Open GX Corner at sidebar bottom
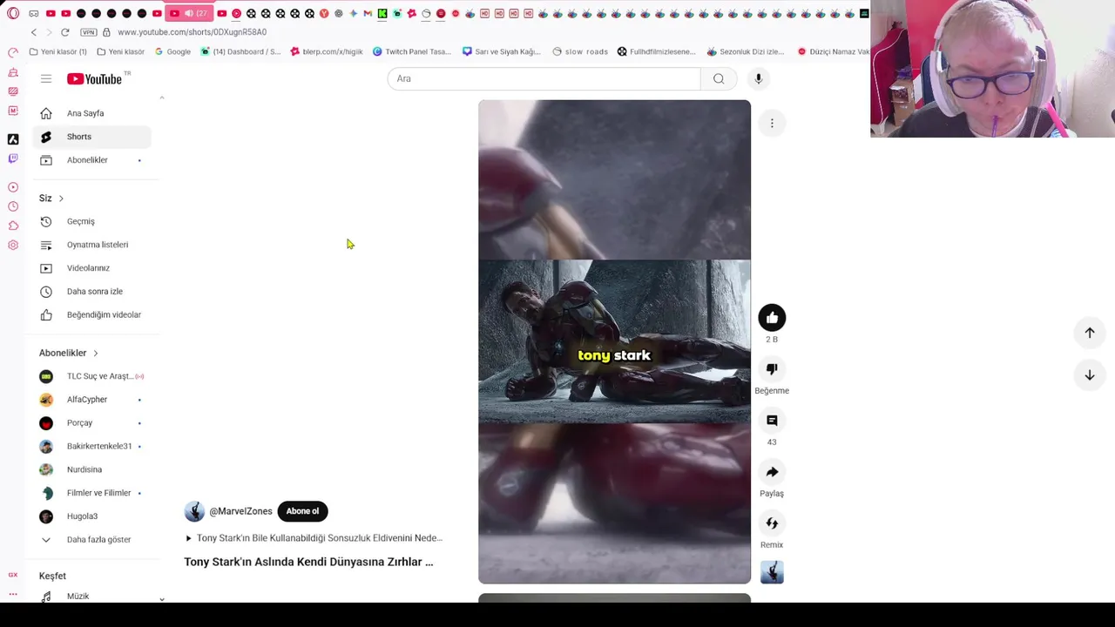The height and width of the screenshot is (627, 1115). (x=13, y=575)
